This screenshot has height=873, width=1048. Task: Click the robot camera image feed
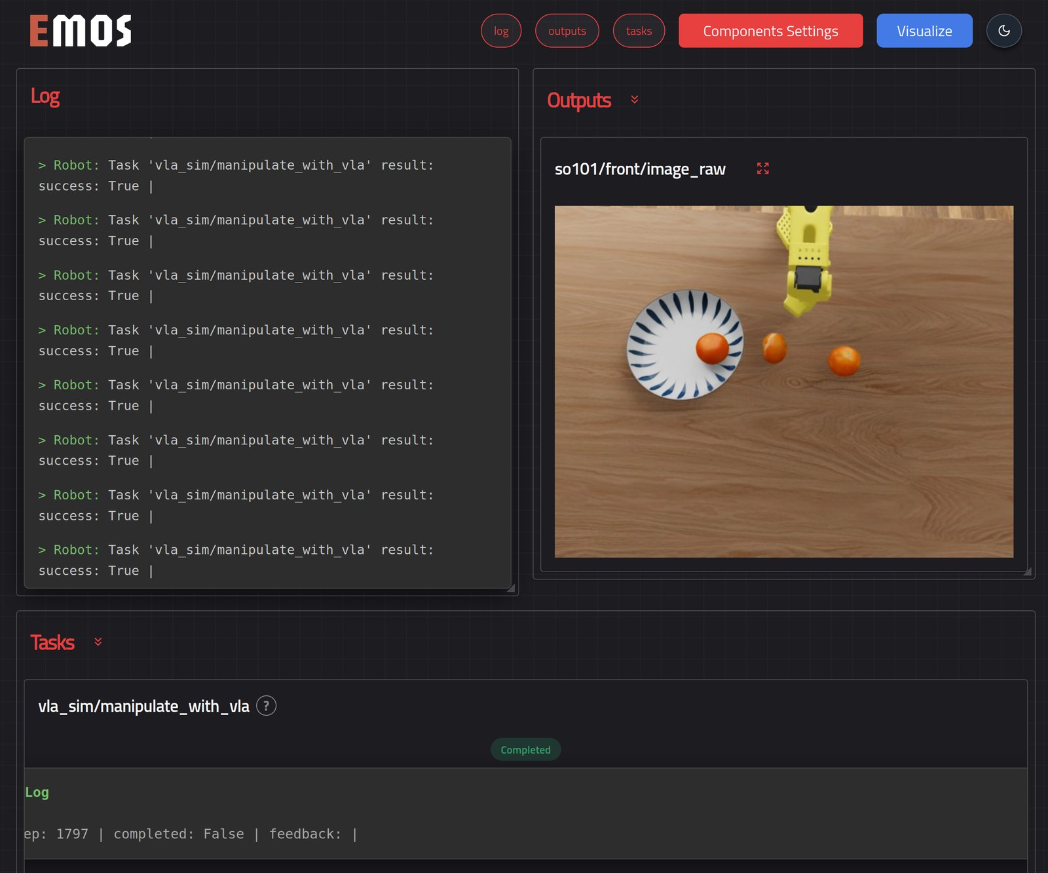click(784, 381)
